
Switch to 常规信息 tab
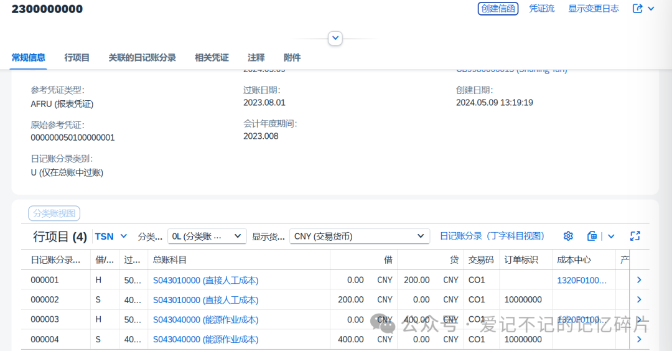click(28, 57)
